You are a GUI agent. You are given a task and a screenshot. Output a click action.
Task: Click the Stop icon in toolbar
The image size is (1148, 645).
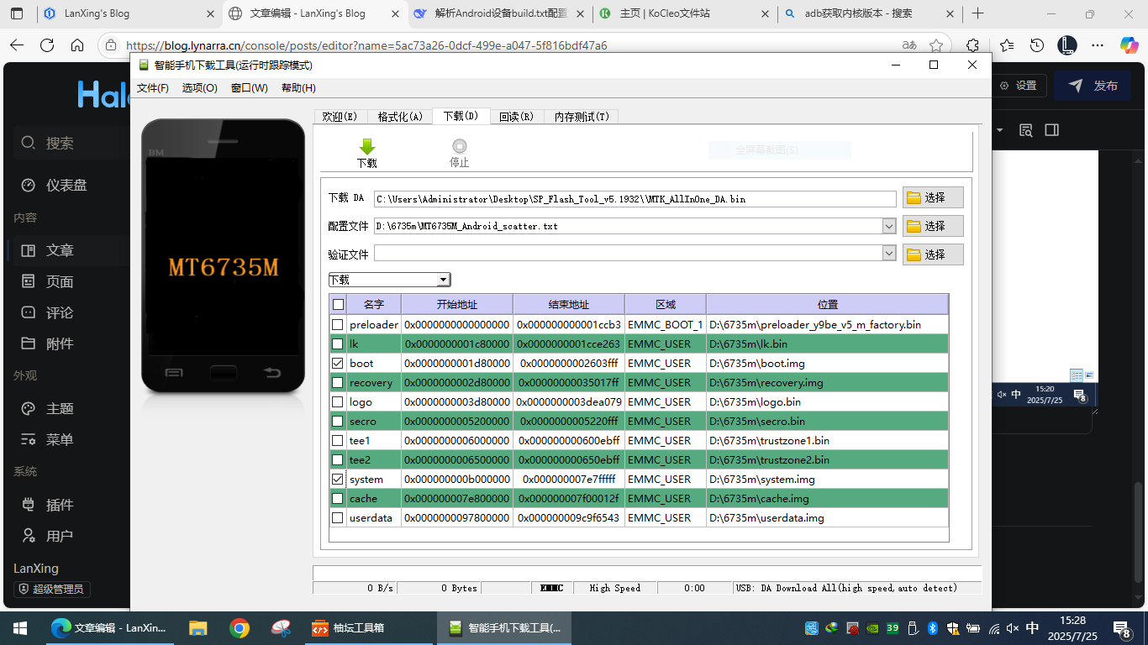tap(459, 147)
